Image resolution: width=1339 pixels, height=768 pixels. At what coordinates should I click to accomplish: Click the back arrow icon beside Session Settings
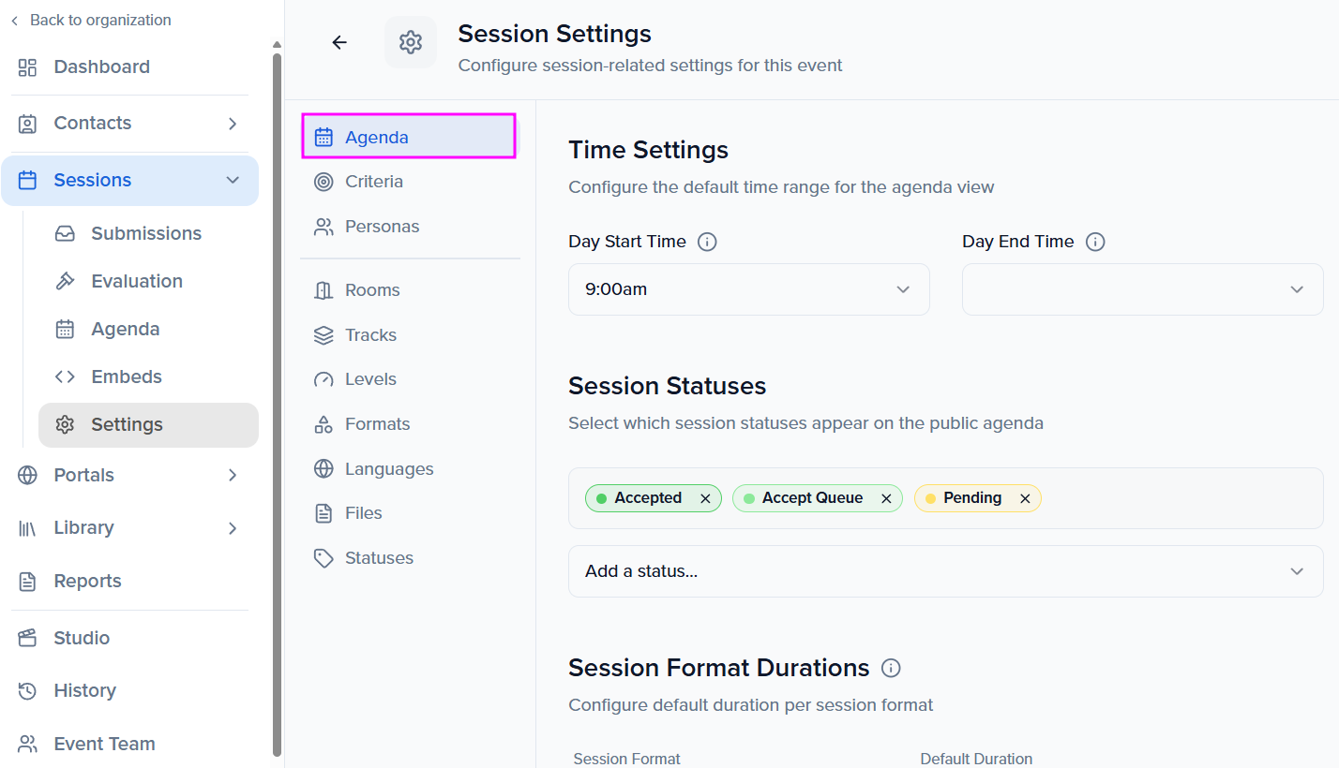(339, 42)
